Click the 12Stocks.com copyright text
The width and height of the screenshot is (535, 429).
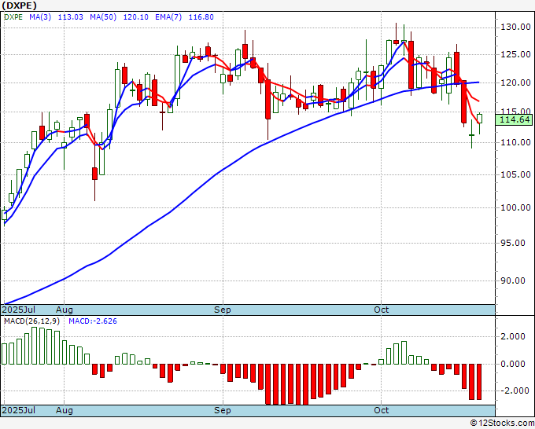click(502, 423)
